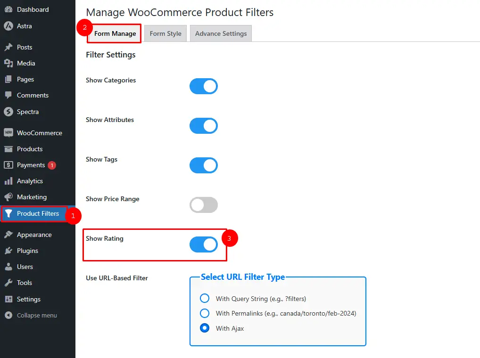Viewport: 480px width, 358px height.
Task: Go to Pages in admin menu
Action: coord(25,79)
